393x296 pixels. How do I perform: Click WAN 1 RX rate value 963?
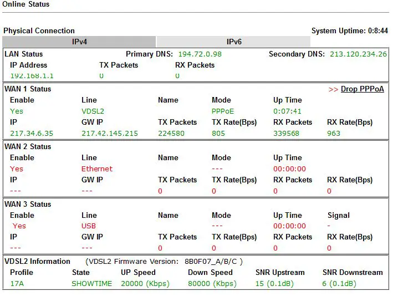tap(334, 134)
